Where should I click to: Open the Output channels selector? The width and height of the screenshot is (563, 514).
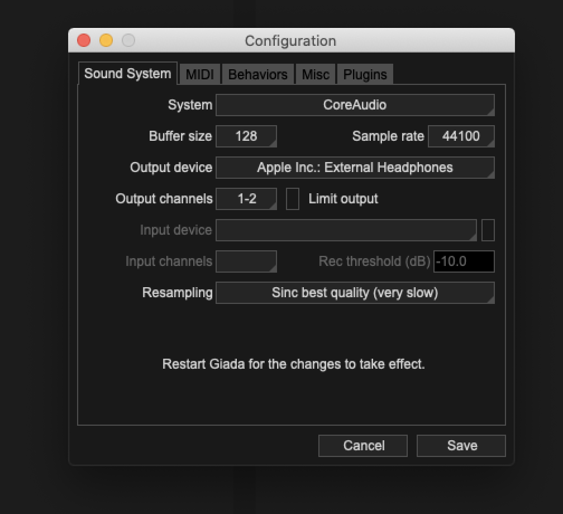246,199
